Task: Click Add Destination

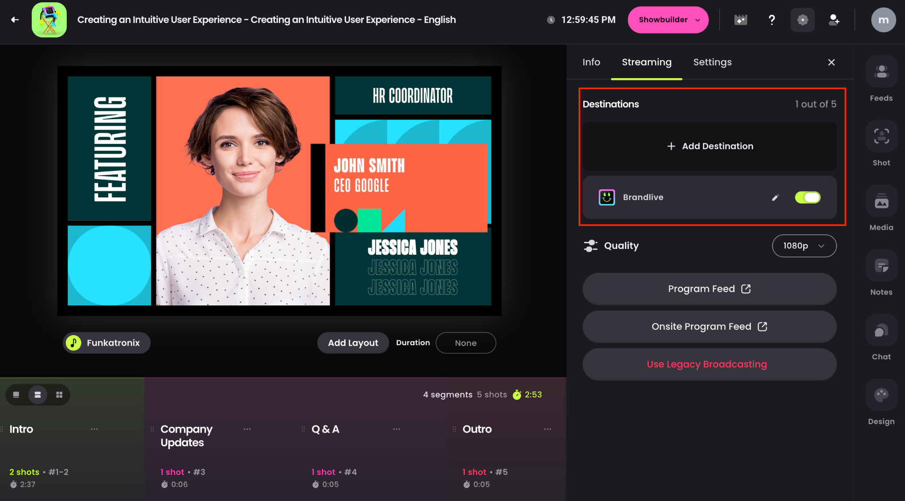Action: click(710, 146)
